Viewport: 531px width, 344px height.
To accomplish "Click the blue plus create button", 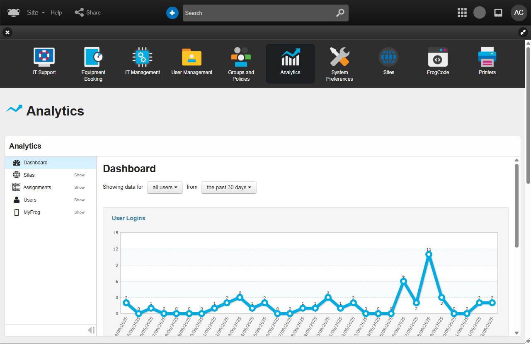I will [172, 13].
